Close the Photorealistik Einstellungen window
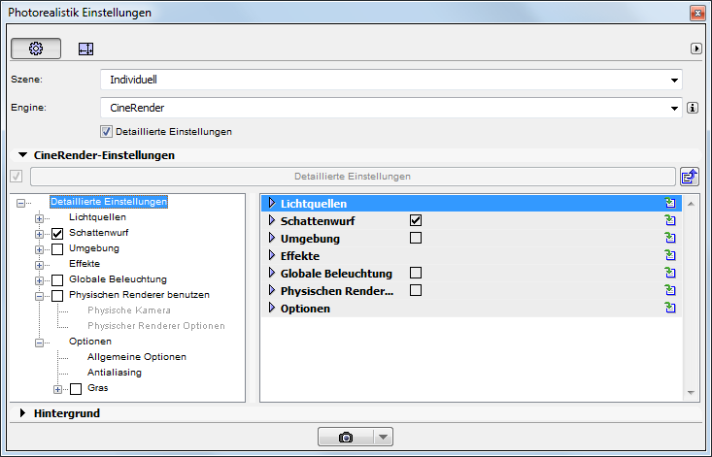This screenshot has height=457, width=712. coord(697,13)
